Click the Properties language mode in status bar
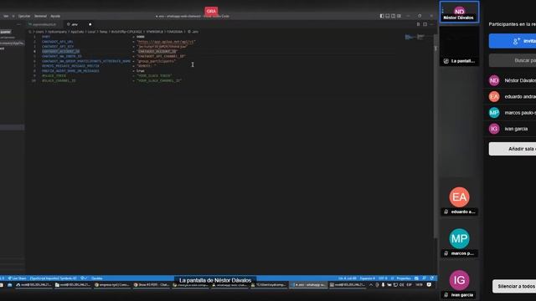 click(404, 278)
